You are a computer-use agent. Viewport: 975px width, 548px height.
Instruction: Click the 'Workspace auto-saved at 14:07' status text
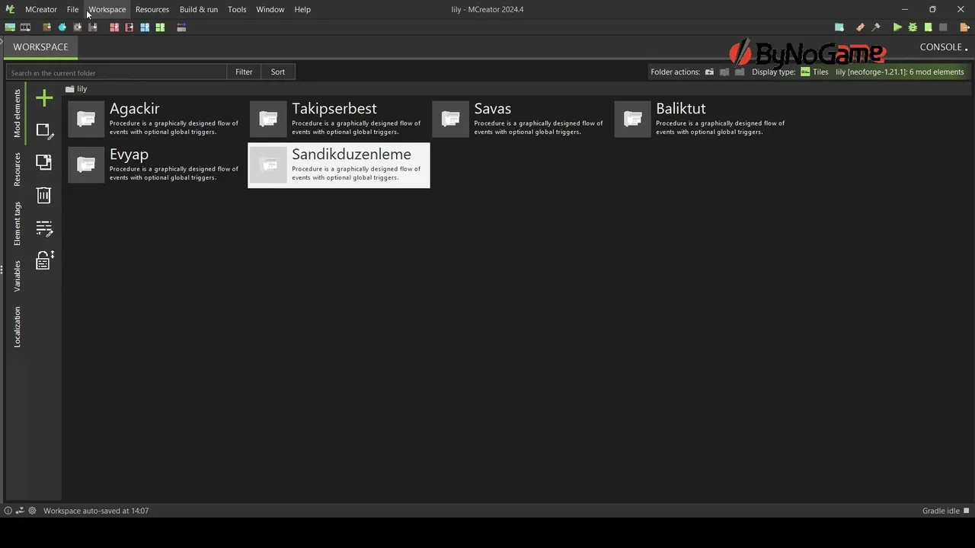click(x=96, y=511)
